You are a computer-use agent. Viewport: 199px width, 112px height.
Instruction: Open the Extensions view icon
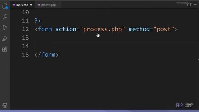click(x=5, y=49)
